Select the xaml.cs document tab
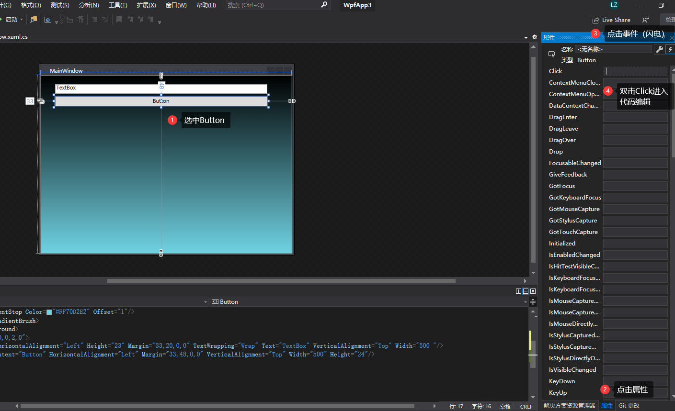The width and height of the screenshot is (675, 411). coord(14,37)
